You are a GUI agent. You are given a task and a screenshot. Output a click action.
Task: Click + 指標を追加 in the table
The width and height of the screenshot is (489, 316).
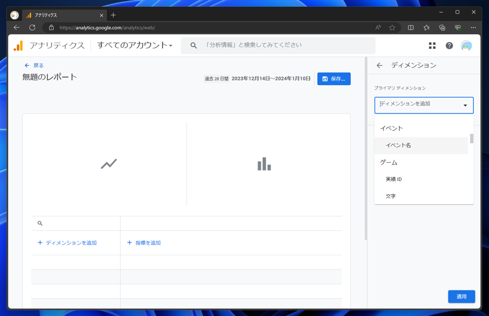(144, 243)
